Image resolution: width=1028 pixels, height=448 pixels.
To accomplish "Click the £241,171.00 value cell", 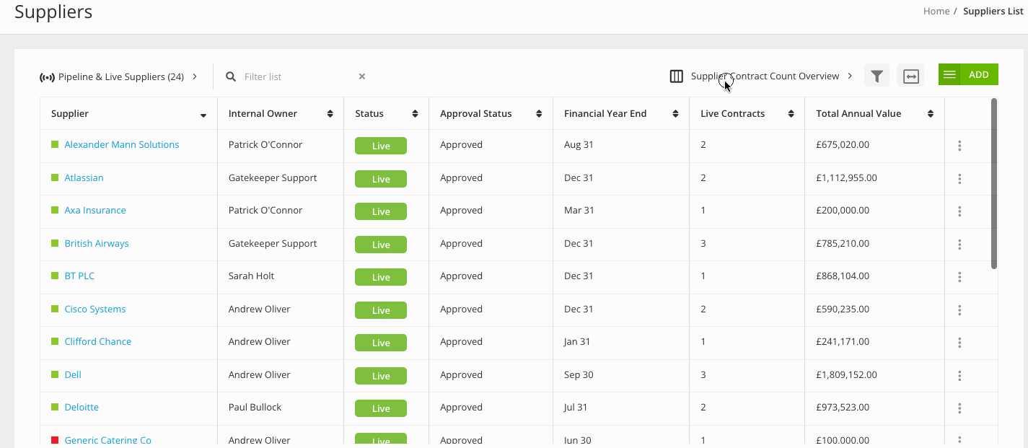I will pyautogui.click(x=843, y=341).
